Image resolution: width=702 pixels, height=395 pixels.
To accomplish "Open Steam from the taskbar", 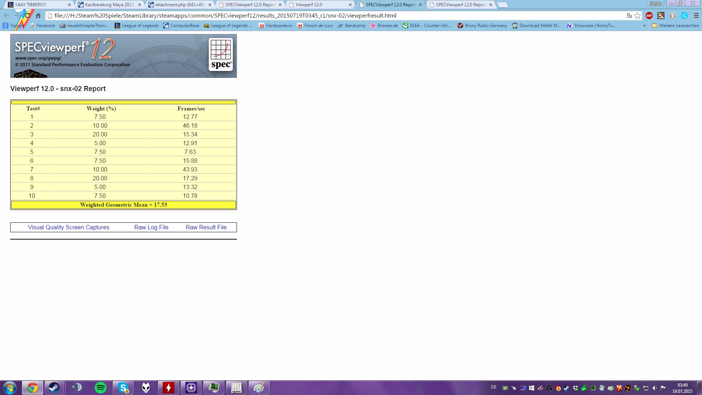I will [54, 388].
